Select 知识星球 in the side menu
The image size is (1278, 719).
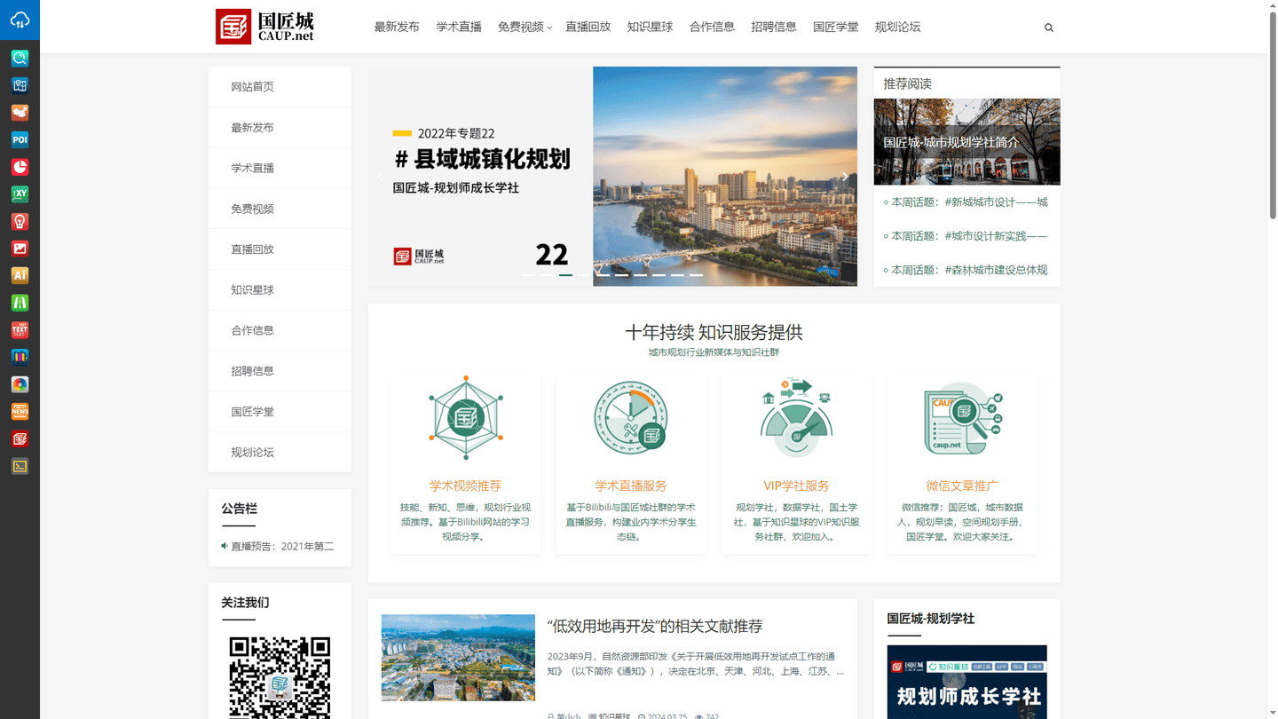(280, 290)
